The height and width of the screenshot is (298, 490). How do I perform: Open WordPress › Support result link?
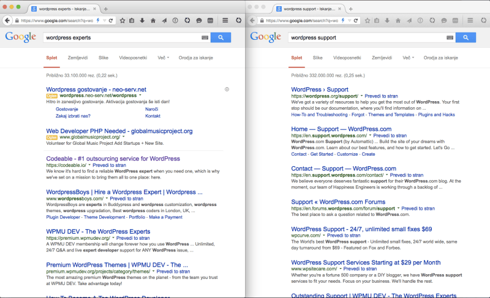click(320, 90)
